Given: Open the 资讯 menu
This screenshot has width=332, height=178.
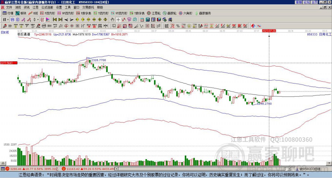Looking at the screenshot, I should [27, 7].
